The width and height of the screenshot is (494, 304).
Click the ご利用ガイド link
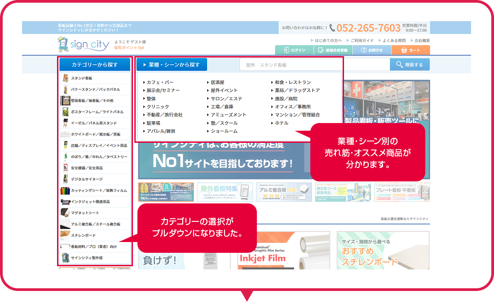click(361, 40)
